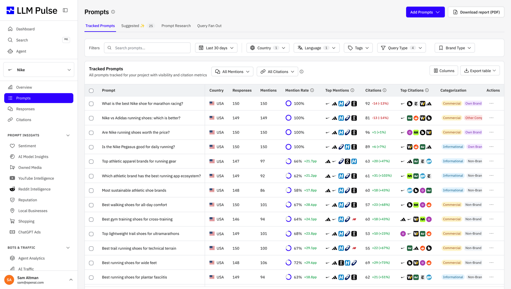Image resolution: width=511 pixels, height=289 pixels.
Task: Open the Query Type filter dropdown
Action: 401,48
